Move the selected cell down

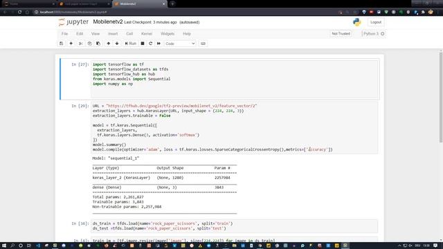(117, 44)
